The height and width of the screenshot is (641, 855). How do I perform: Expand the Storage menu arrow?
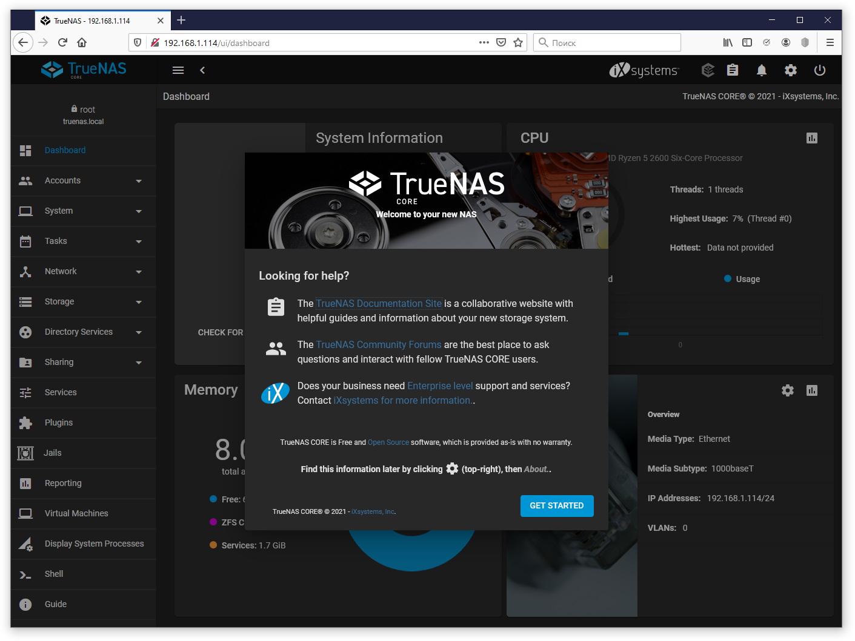139,302
